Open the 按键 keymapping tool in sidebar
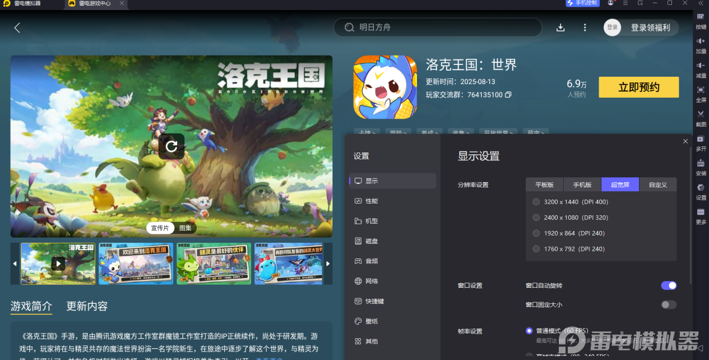 [x=701, y=21]
